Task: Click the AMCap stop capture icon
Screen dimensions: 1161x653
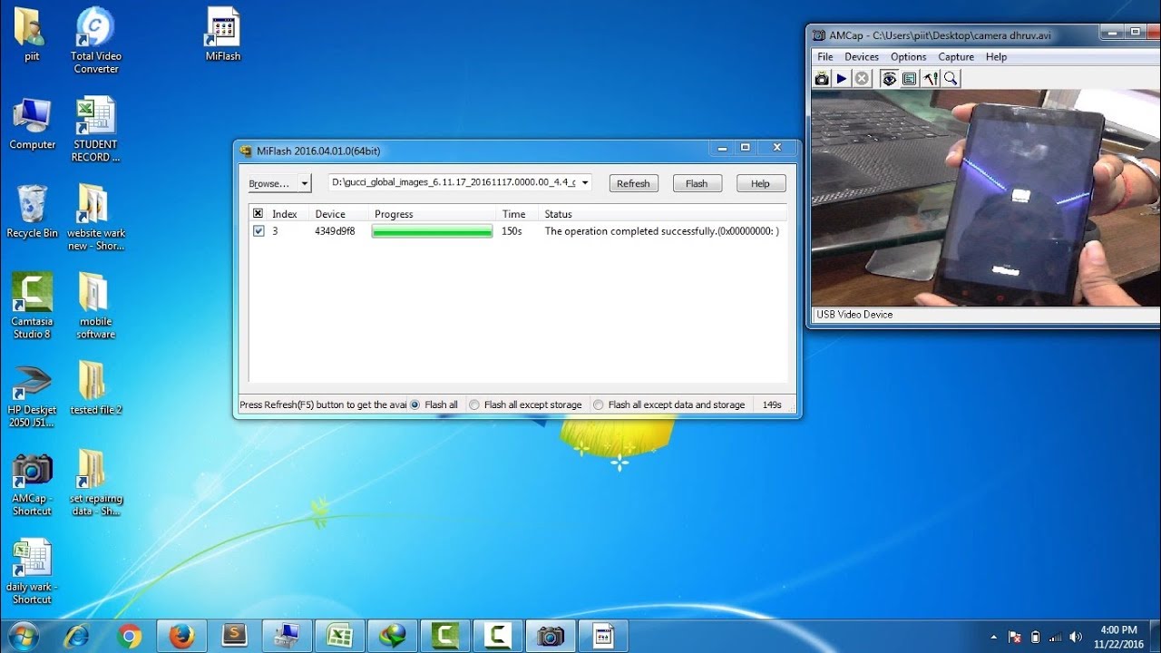Action: [x=862, y=79]
